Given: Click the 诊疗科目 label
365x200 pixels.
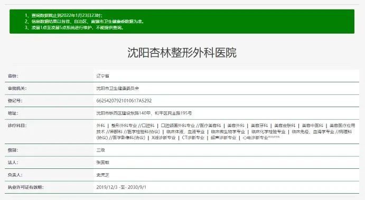Looking at the screenshot, I should (x=17, y=126).
